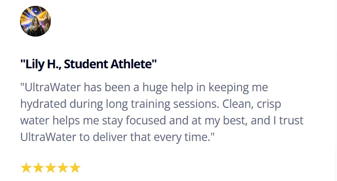Click the word "hydrated" in the testimonial
Screen dimensions: 337x181
[44, 104]
